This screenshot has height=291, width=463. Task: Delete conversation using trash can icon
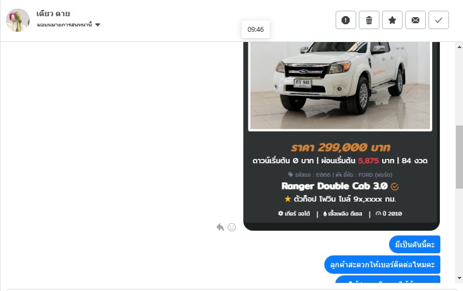(x=369, y=20)
